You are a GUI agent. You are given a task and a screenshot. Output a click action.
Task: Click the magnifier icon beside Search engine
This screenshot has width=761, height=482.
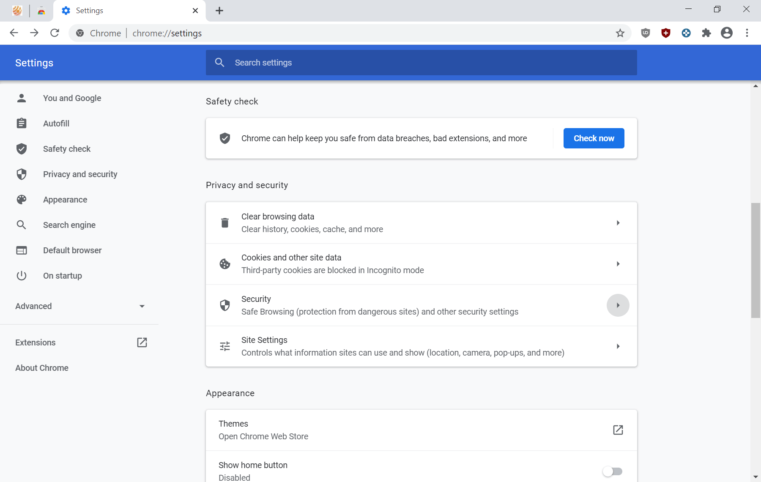[x=22, y=225]
